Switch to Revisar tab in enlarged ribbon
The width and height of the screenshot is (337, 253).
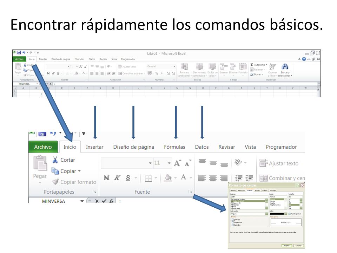tap(227, 147)
